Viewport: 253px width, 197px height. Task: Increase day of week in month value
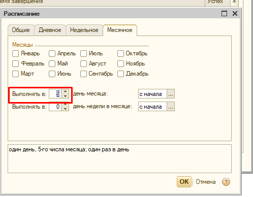pyautogui.click(x=65, y=105)
